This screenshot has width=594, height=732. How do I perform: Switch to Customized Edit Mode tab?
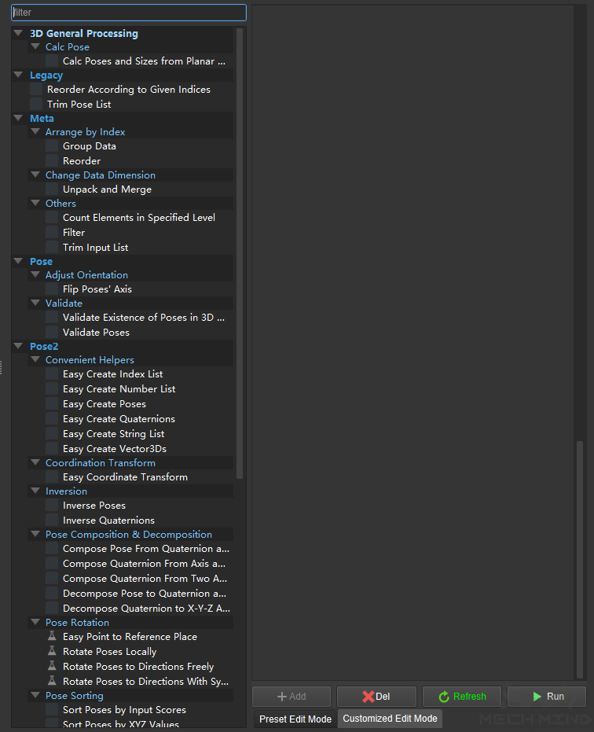[390, 719]
